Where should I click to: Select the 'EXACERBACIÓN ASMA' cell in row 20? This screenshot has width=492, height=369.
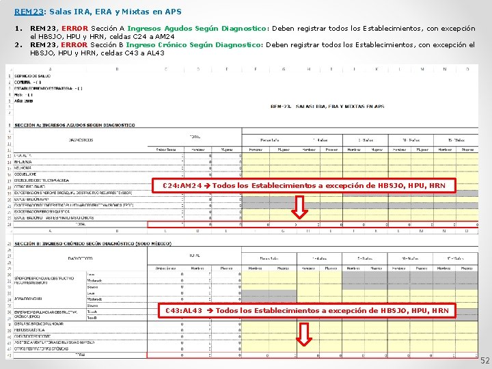31,200
